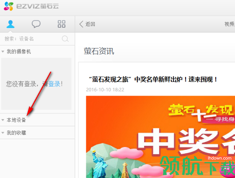Select the 我的收藏 tree item

coord(37,133)
